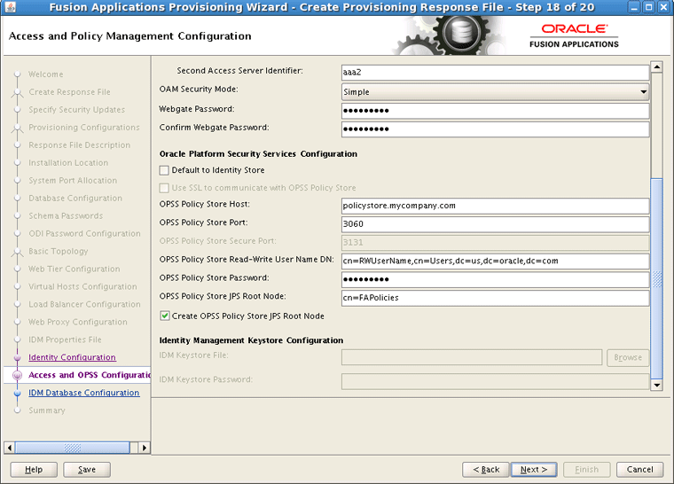Minimize the Provisioning Wizard window
This screenshot has width=674, height=484.
point(635,7)
